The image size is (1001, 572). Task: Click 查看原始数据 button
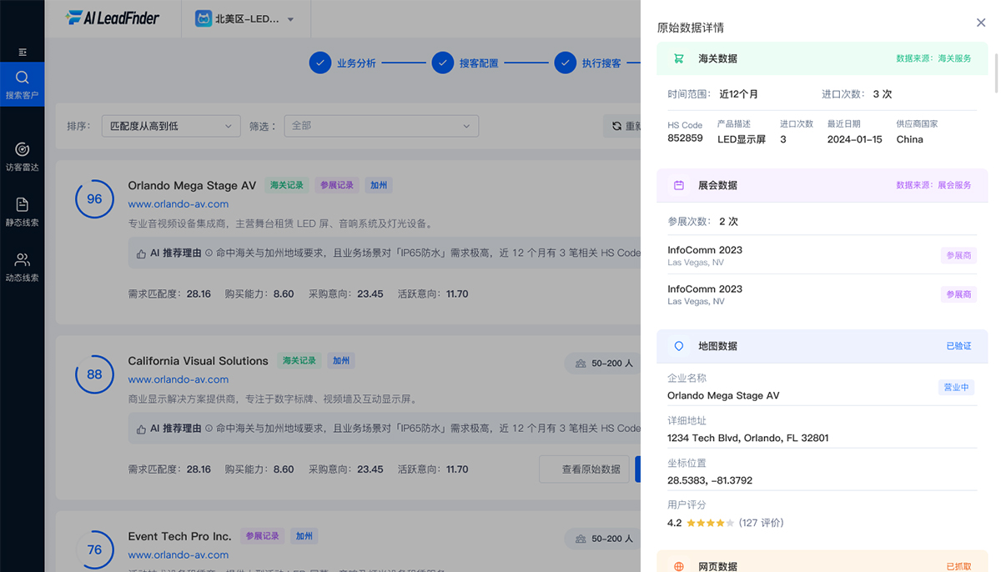pos(591,469)
